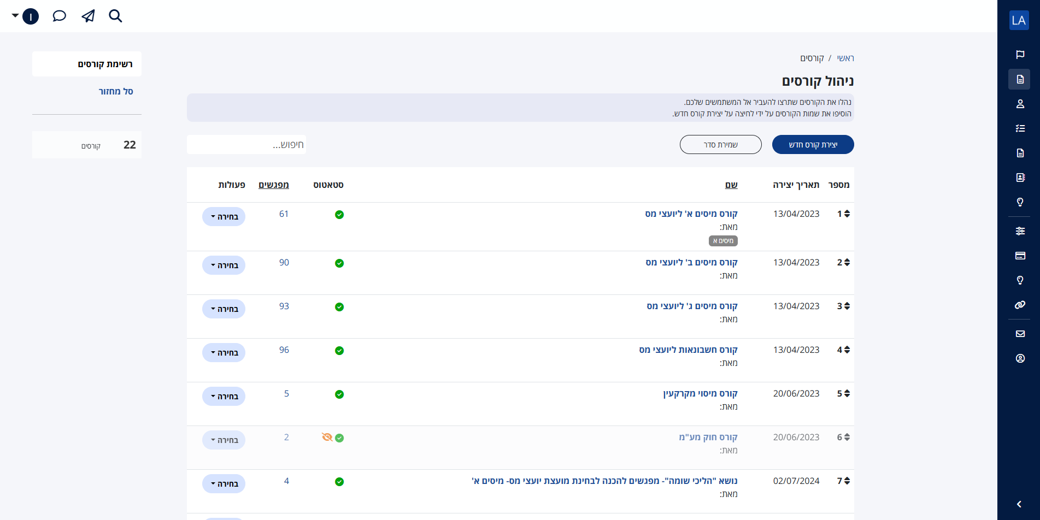The image size is (1040, 520).
Task: Open the sliders settings icon in sidebar
Action: [1020, 231]
